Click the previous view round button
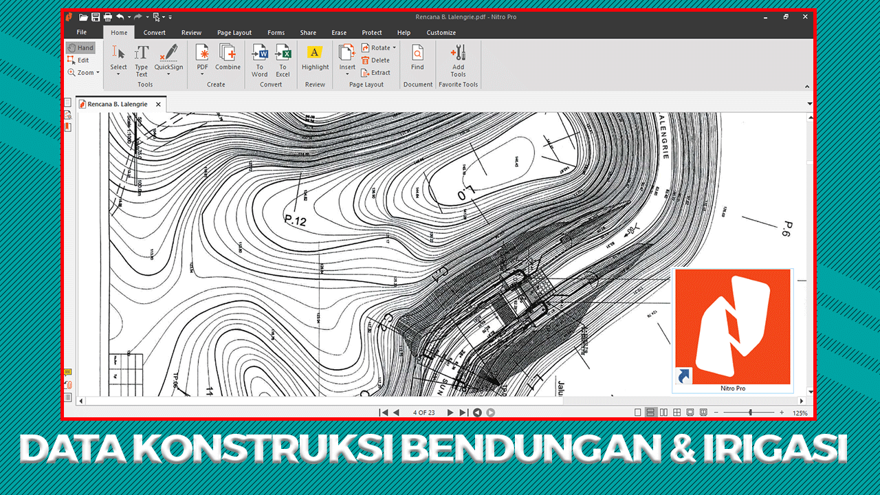The height and width of the screenshot is (495, 880). pos(477,412)
